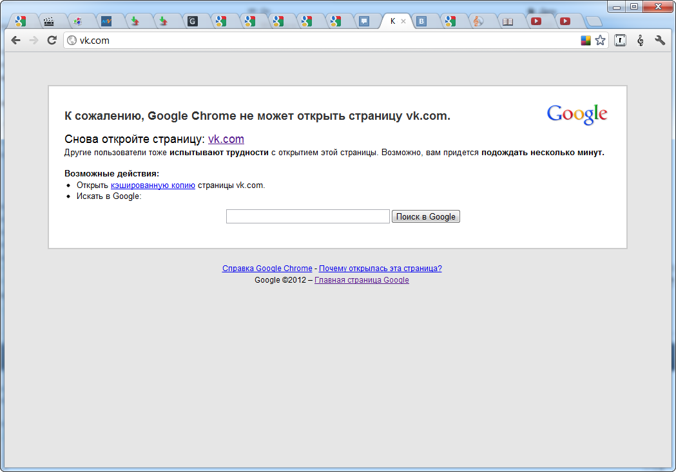Click the 'Искать в Google:' list item text

[x=109, y=196]
